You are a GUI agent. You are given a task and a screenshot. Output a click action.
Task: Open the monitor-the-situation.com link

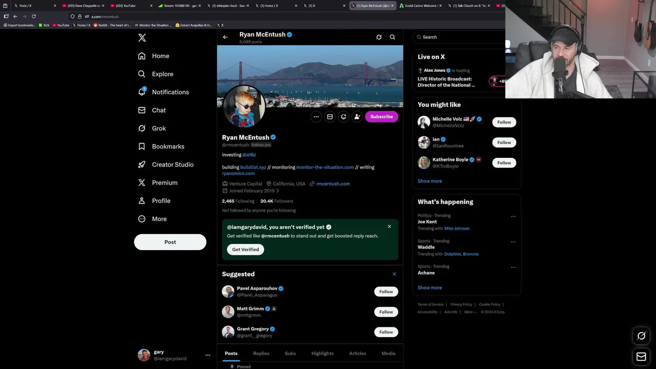click(x=325, y=167)
